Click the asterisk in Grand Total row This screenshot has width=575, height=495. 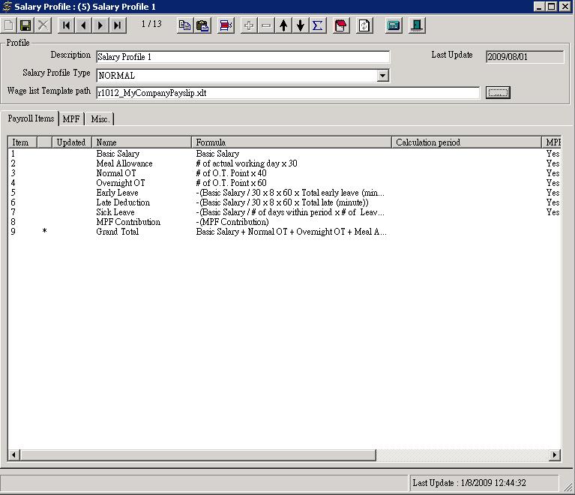click(44, 231)
